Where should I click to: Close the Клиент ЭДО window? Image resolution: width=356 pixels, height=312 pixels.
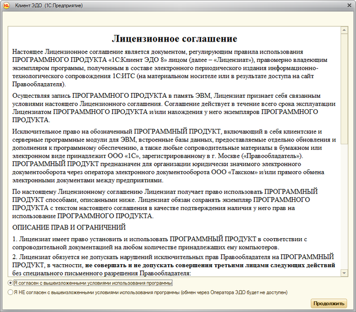[349, 5]
